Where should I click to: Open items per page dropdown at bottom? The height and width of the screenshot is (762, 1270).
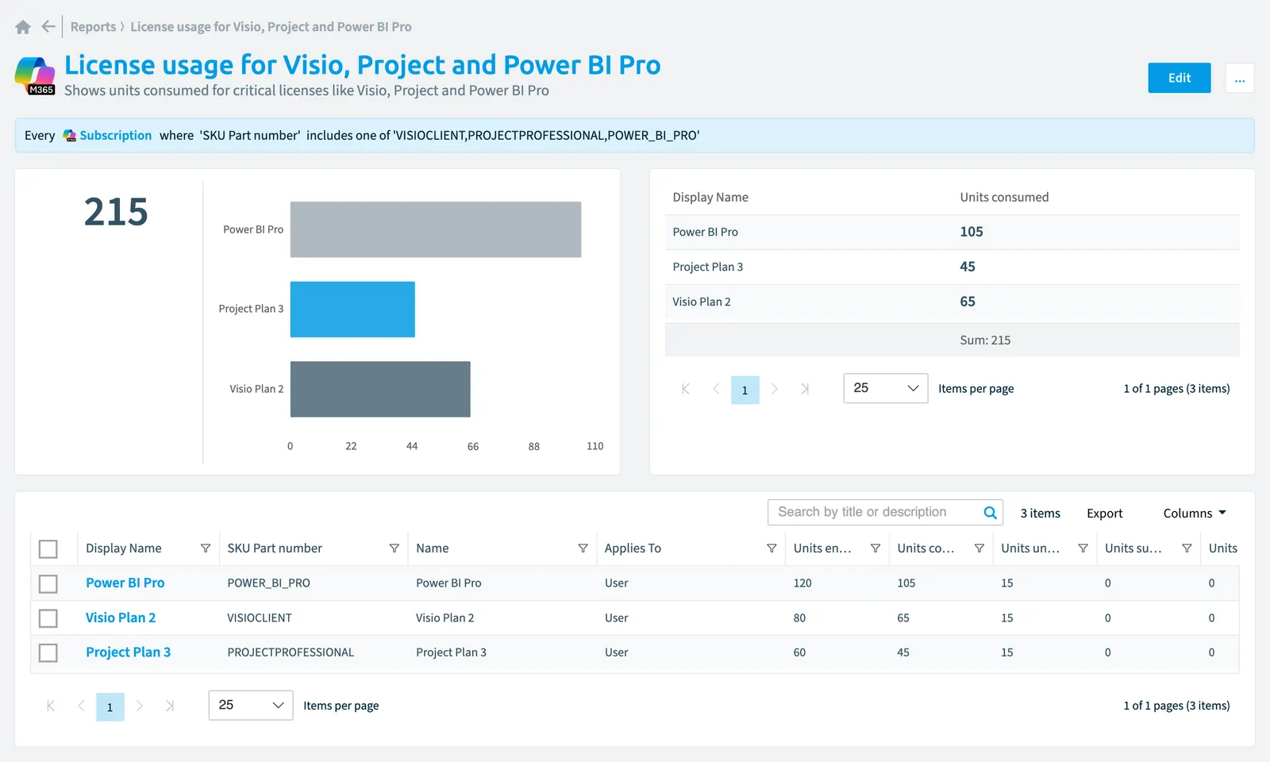[x=251, y=705]
